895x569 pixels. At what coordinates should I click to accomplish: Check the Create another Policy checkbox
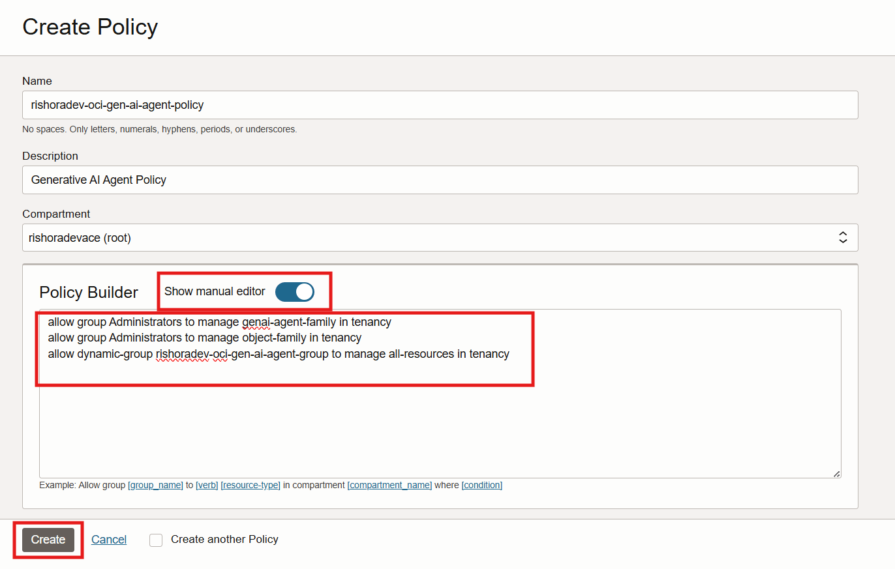156,540
